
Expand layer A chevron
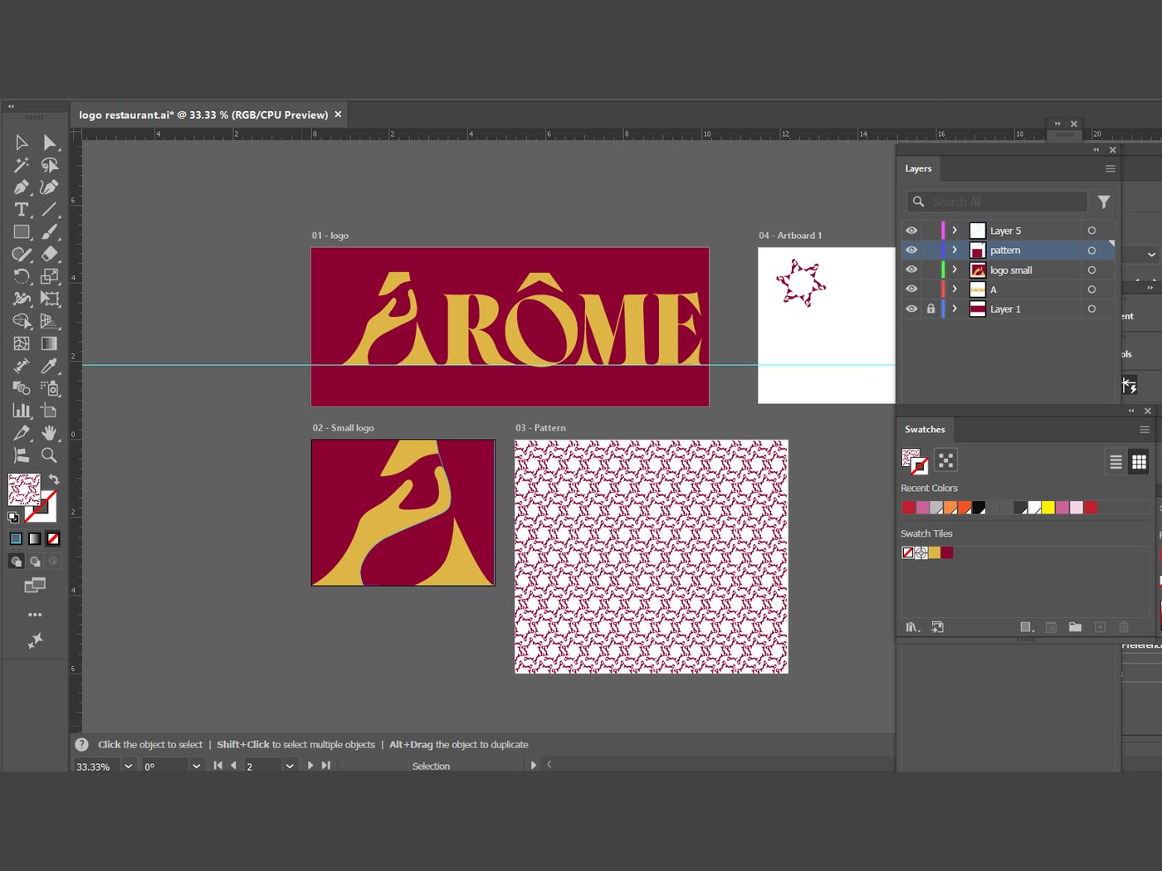[954, 290]
